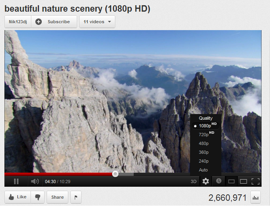Choose 360p quality from menu

(204, 152)
